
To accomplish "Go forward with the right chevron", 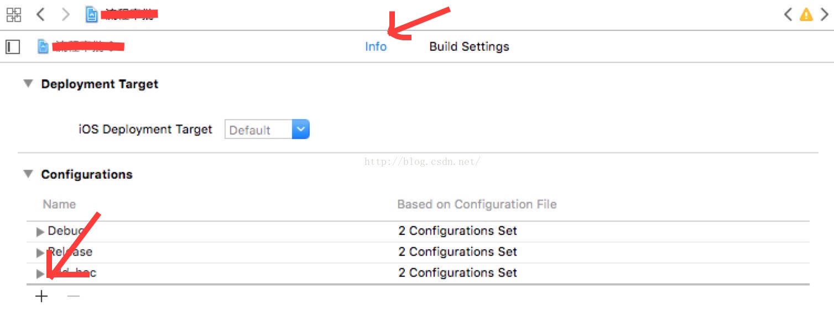I will click(66, 14).
